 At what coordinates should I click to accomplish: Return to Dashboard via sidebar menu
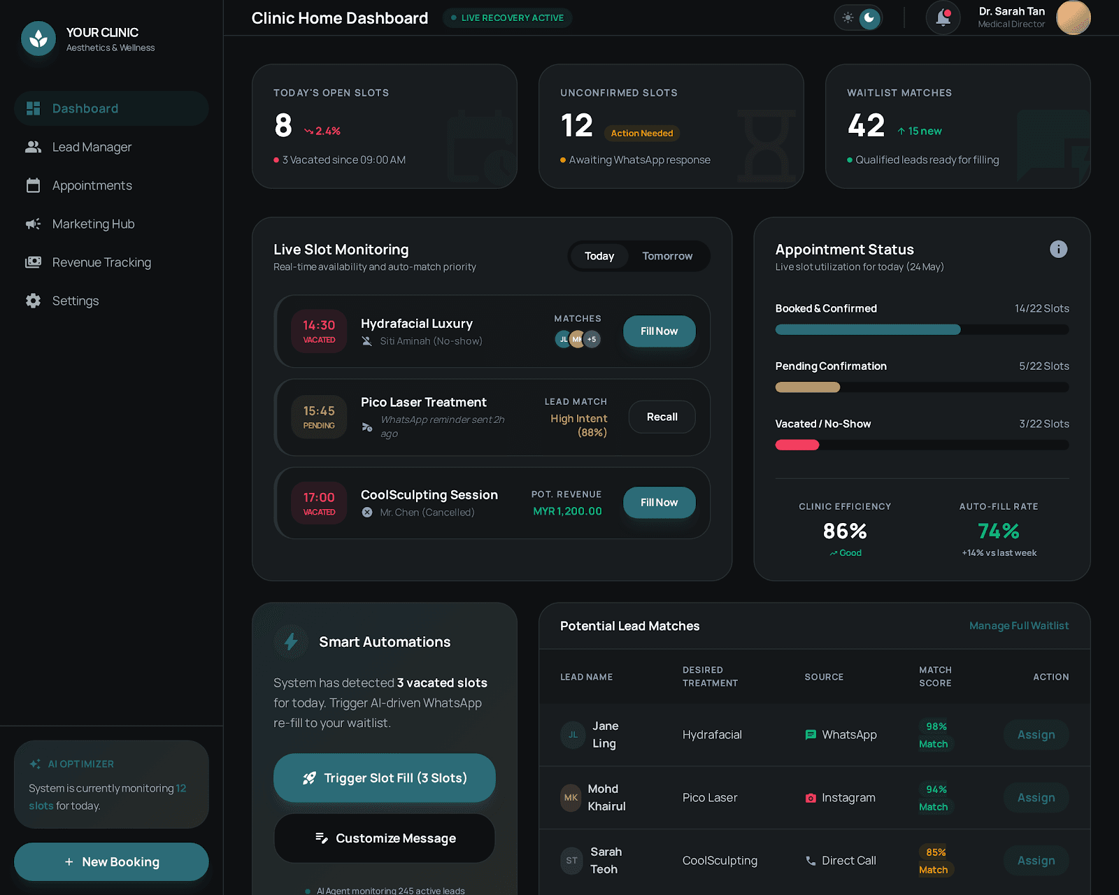(x=33, y=108)
